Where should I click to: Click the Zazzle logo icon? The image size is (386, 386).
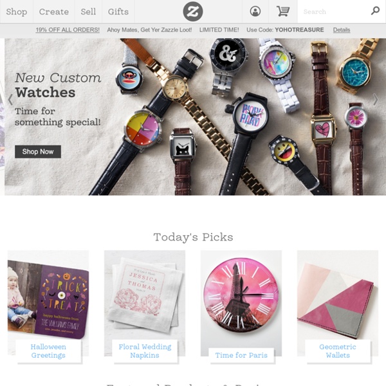coord(193,12)
